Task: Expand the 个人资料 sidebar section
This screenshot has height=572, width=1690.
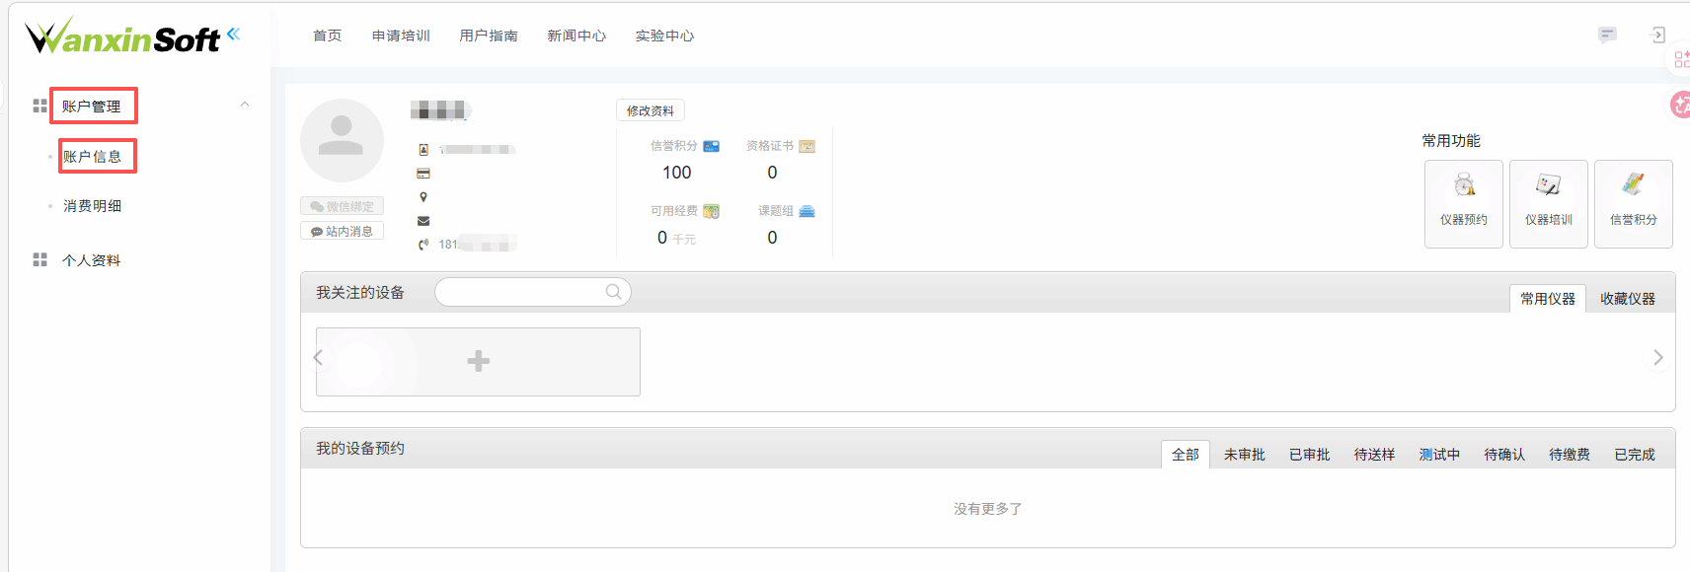Action: 91,260
